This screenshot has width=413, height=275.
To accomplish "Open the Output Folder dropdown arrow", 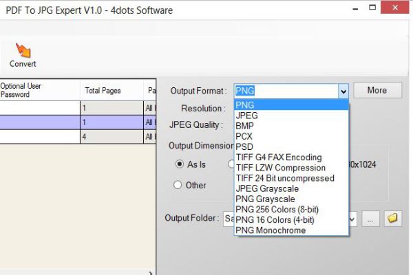I will point(352,219).
